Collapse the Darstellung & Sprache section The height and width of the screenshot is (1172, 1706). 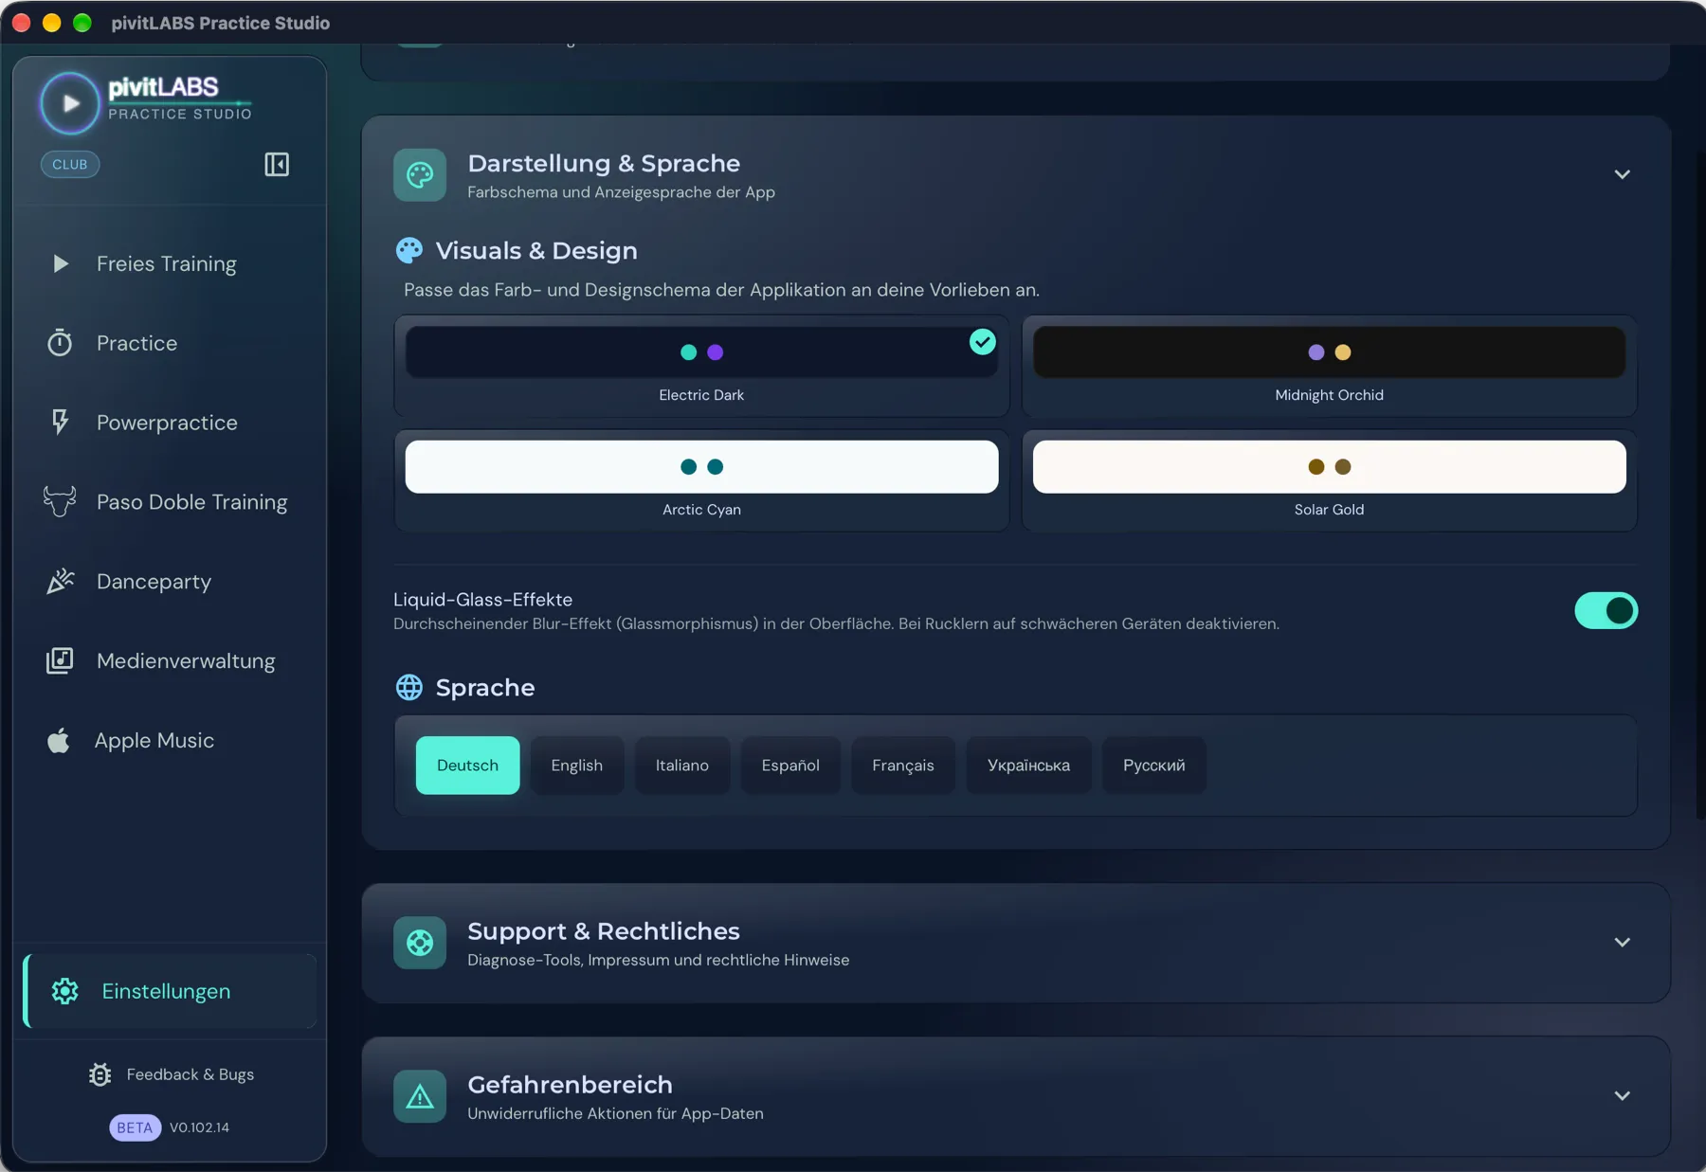tap(1622, 174)
